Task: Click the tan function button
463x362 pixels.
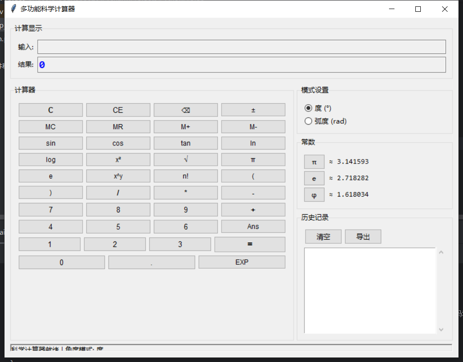Action: [186, 143]
